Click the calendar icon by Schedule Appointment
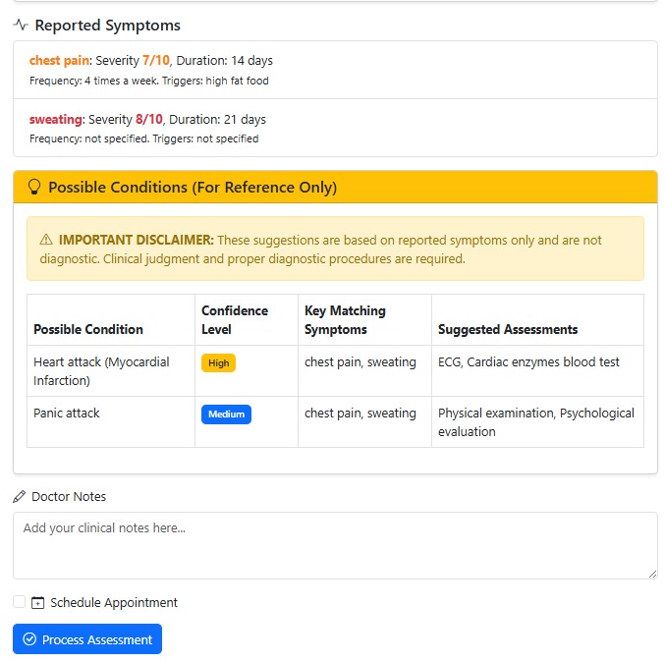This screenshot has height=662, width=665. pos(37,603)
